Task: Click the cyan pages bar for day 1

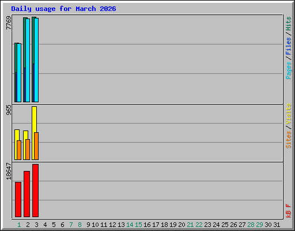Action: 19,73
